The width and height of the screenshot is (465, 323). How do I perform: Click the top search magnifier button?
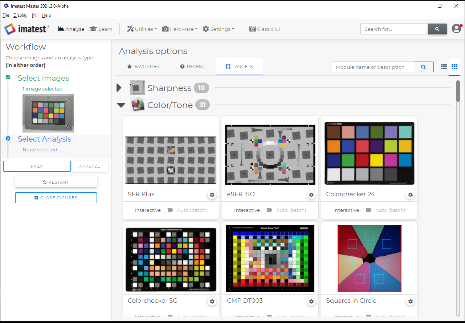point(437,29)
